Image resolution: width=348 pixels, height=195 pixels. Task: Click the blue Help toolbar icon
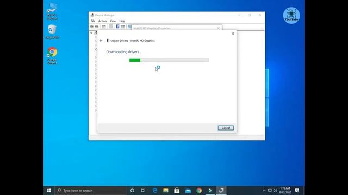pyautogui.click(x=117, y=27)
